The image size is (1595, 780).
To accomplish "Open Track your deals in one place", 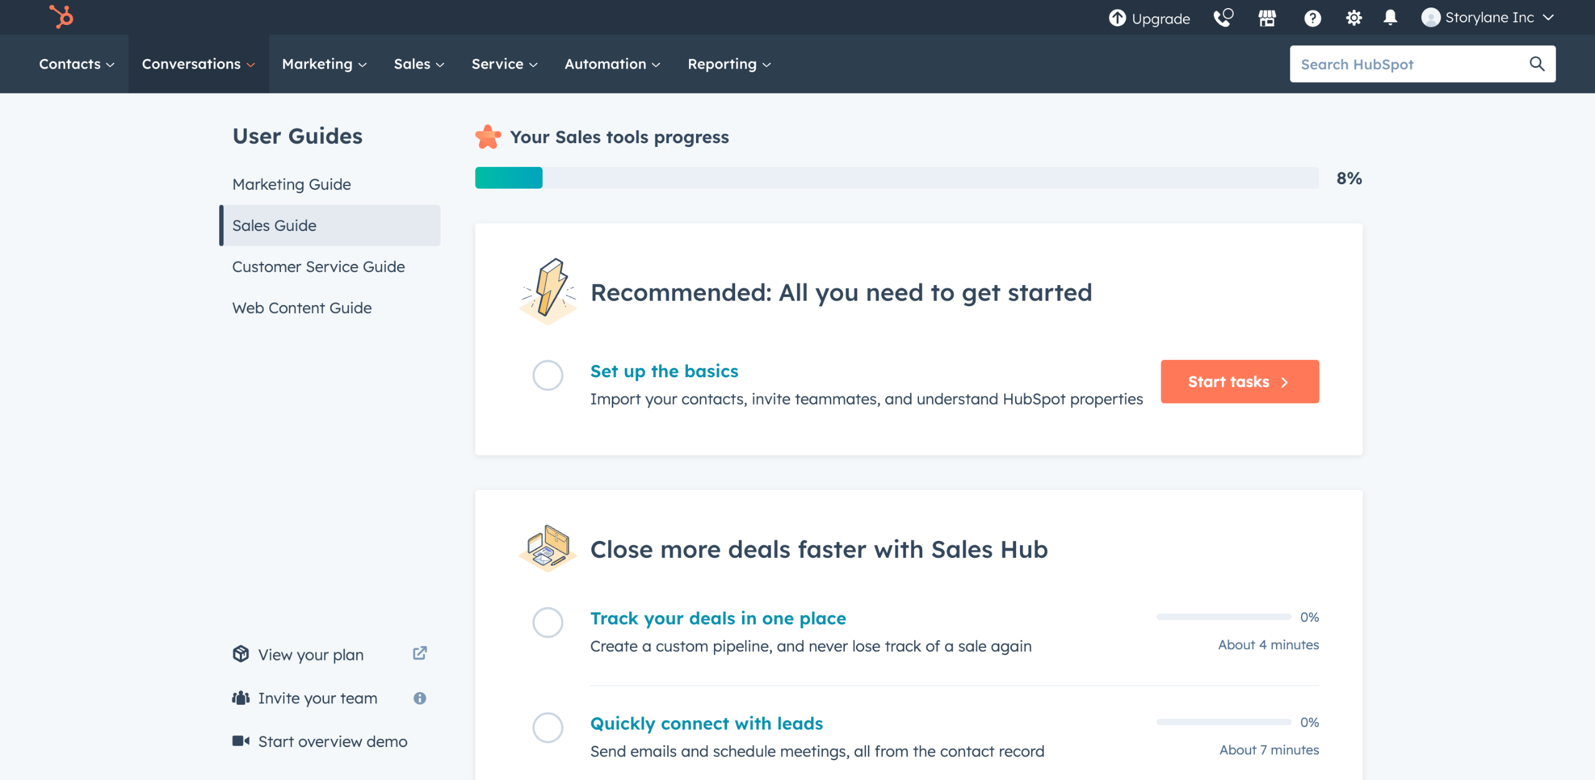I will [x=718, y=618].
